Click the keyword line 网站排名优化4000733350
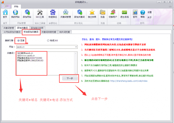 coord(30,58)
